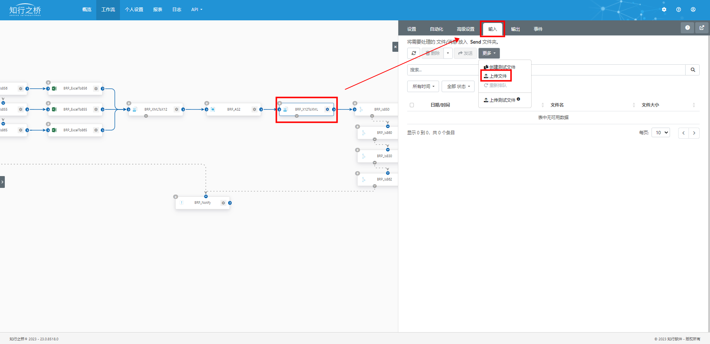Click the 更多 button
The width and height of the screenshot is (710, 344).
[x=489, y=53]
